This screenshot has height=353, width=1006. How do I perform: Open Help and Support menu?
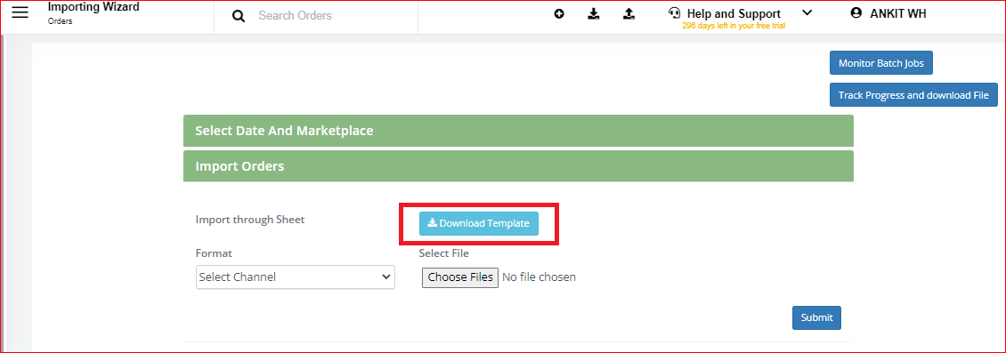pyautogui.click(x=734, y=13)
